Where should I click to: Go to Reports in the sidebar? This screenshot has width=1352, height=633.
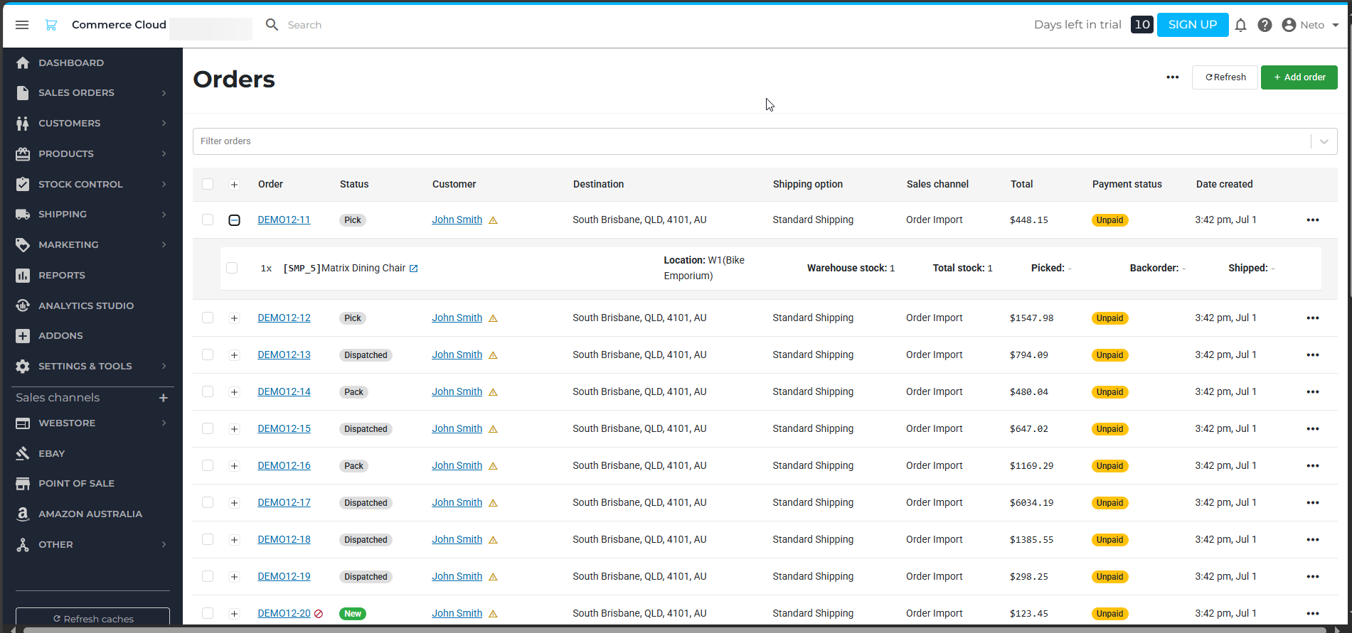coord(62,275)
